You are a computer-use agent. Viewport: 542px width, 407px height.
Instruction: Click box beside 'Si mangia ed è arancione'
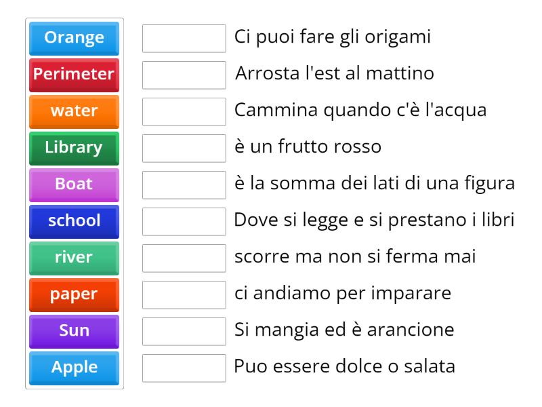(x=184, y=331)
